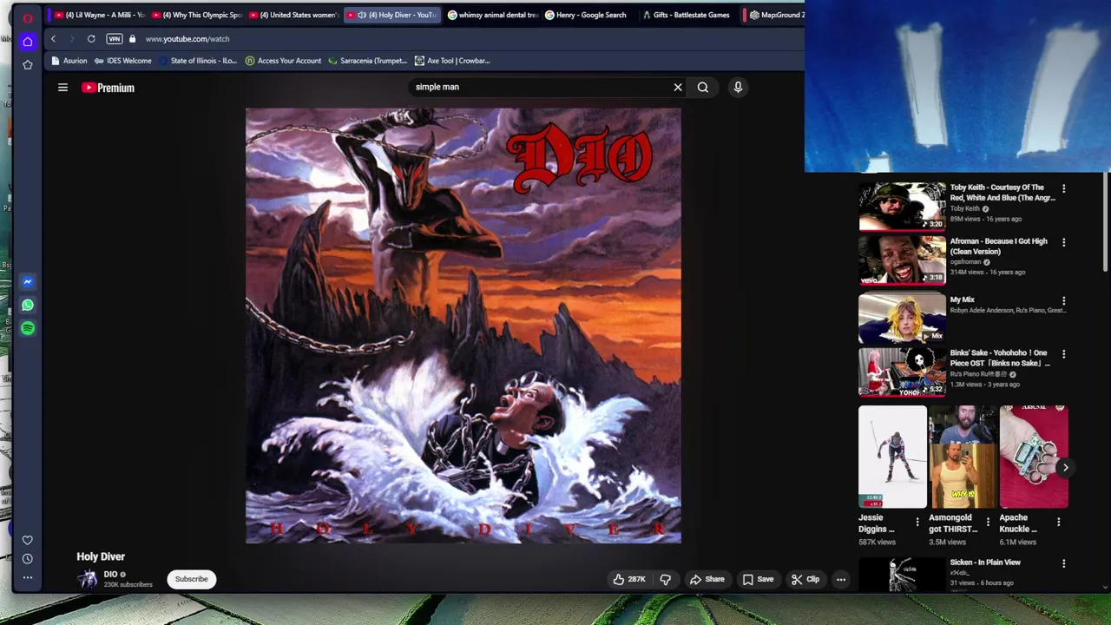This screenshot has height=625, width=1111.
Task: Open options for the Asmongold short
Action: (x=988, y=522)
